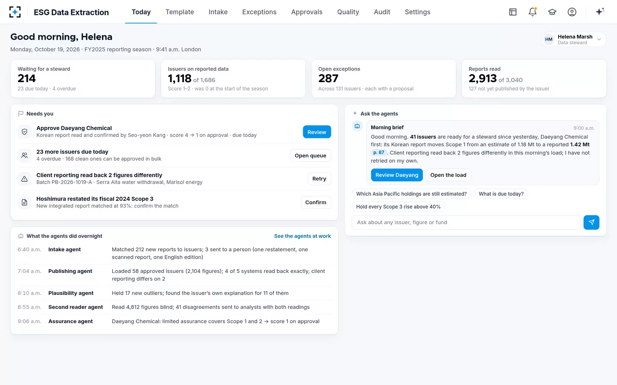
Task: Click the agent avatar icon beside Morning brief
Action: coord(357,126)
